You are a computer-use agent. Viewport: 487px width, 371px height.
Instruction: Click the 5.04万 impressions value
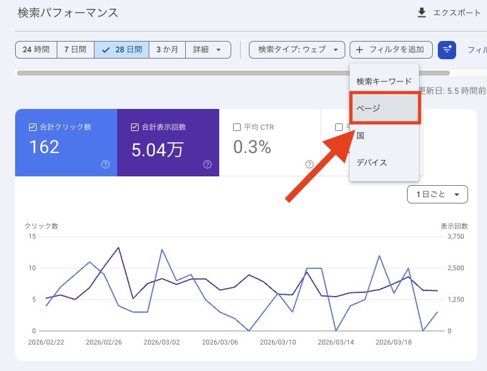158,150
